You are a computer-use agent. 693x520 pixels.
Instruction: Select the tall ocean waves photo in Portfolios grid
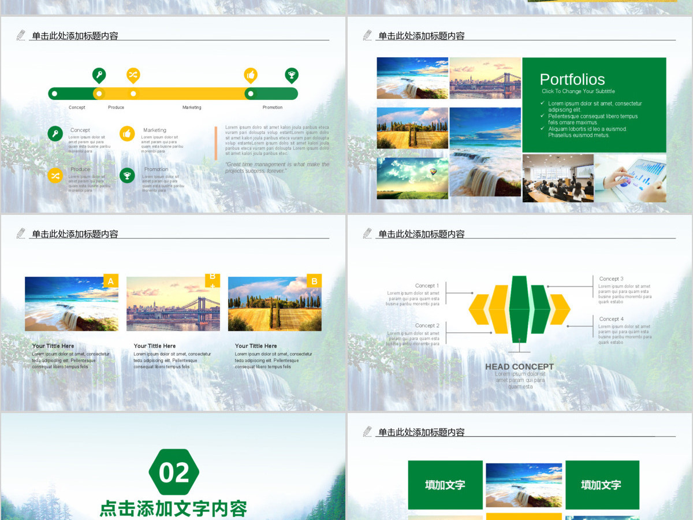pyautogui.click(x=485, y=151)
